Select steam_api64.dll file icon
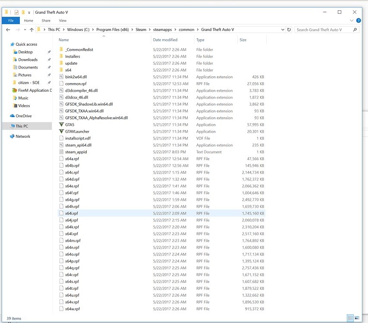This screenshot has height=323, width=368. (x=61, y=145)
